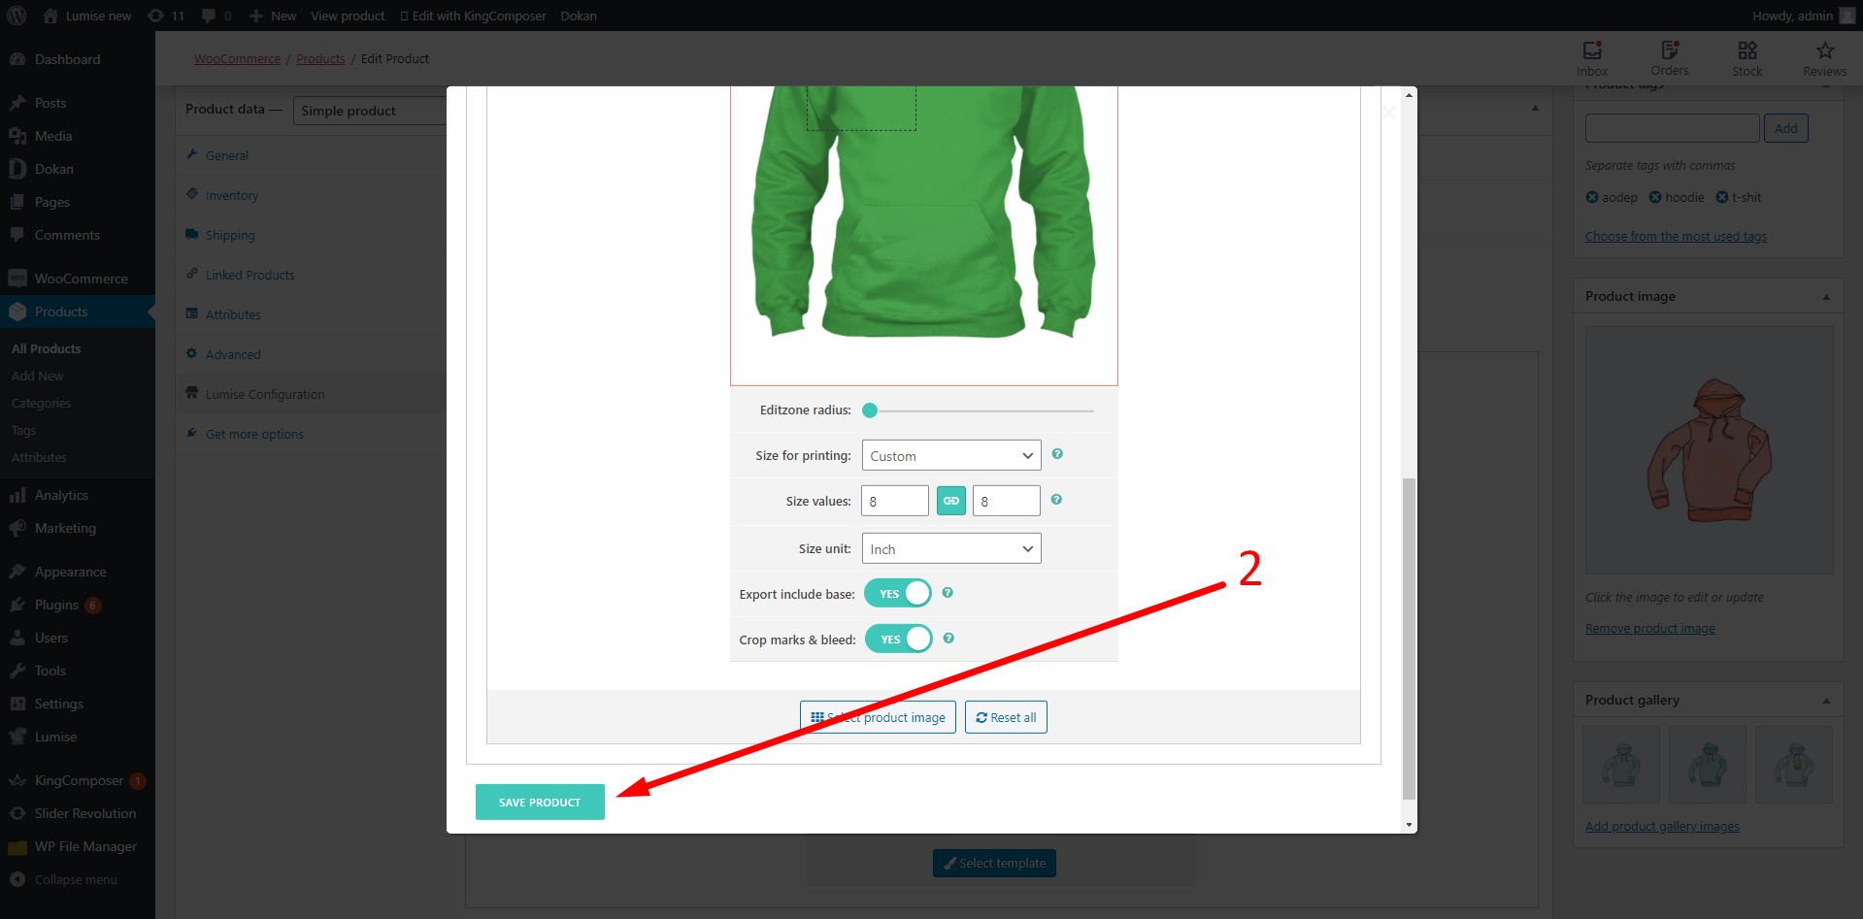Click help icon beside Crop marks & bleed
The image size is (1863, 919).
[x=948, y=638]
